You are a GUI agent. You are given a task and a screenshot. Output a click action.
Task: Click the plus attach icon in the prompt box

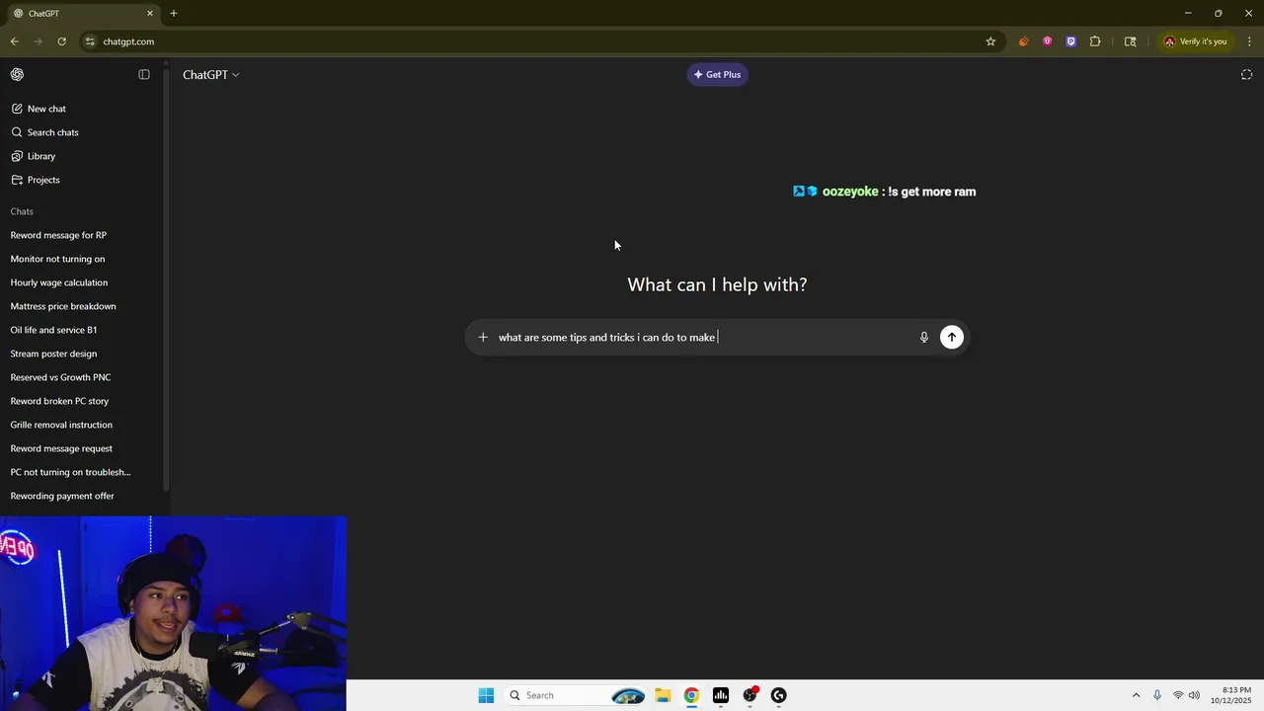pyautogui.click(x=483, y=338)
